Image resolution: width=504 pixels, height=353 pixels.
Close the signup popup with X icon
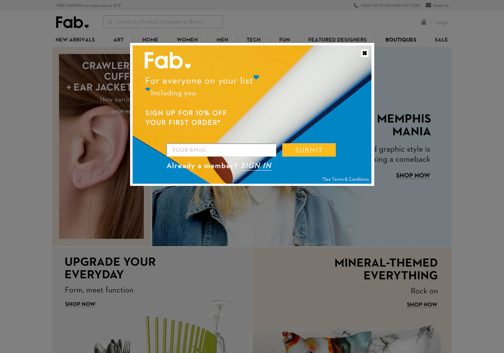click(364, 53)
